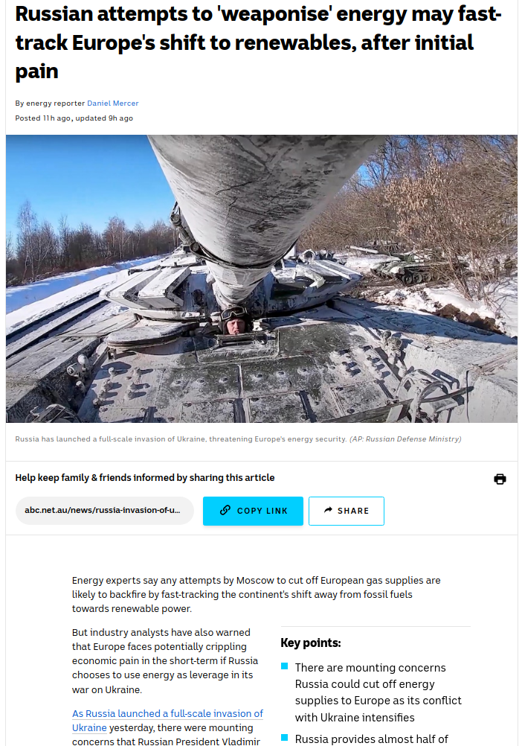Viewport: 522px width, 746px height.
Task: Click the photo caption about Russia's invasion
Action: 181,439
